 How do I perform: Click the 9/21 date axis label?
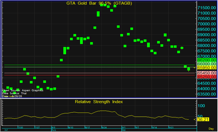(171, 127)
